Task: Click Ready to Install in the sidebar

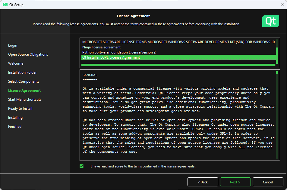Action: point(20,109)
